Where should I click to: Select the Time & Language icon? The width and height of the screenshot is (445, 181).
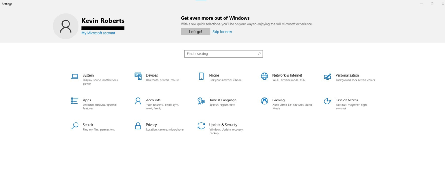click(201, 101)
